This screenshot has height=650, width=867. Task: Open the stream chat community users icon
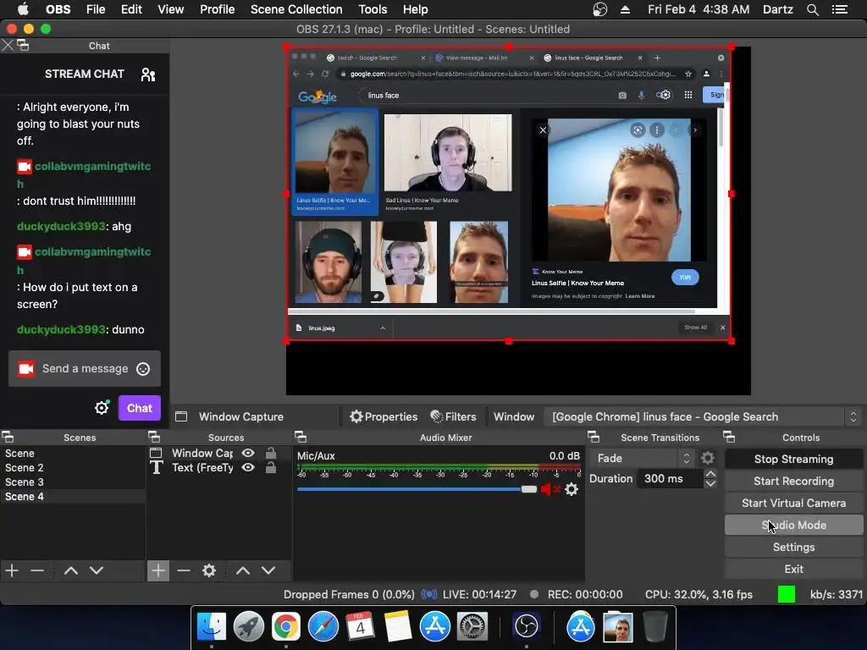tap(147, 74)
